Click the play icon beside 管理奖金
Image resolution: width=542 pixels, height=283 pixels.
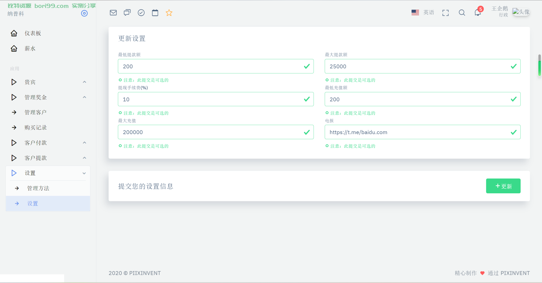(x=14, y=97)
